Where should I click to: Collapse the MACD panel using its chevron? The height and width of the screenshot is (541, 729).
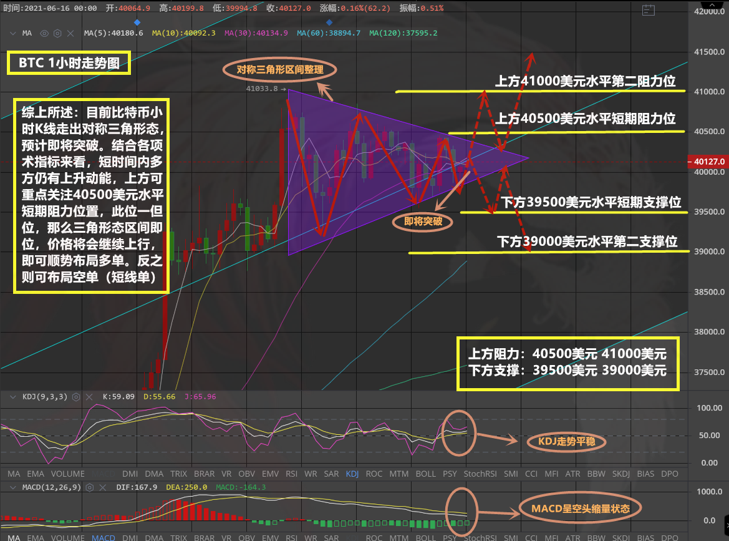(x=12, y=487)
